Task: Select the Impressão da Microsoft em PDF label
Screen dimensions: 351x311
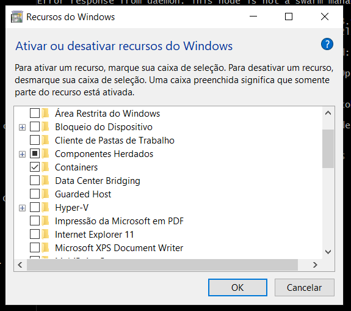Action: click(119, 221)
